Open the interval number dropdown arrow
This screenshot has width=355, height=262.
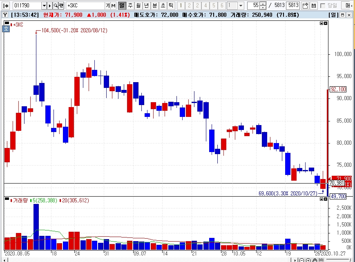[241, 6]
